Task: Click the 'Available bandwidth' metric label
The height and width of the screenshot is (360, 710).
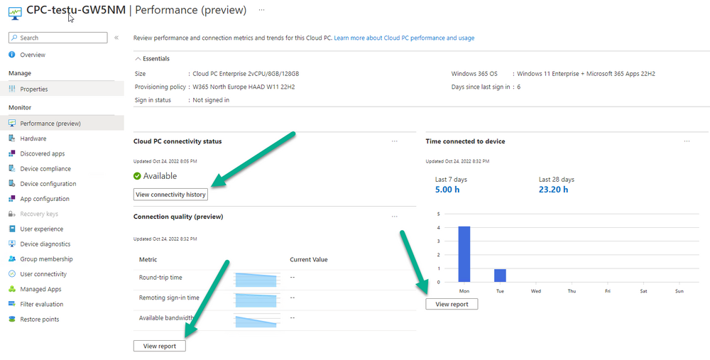Action: click(166, 318)
